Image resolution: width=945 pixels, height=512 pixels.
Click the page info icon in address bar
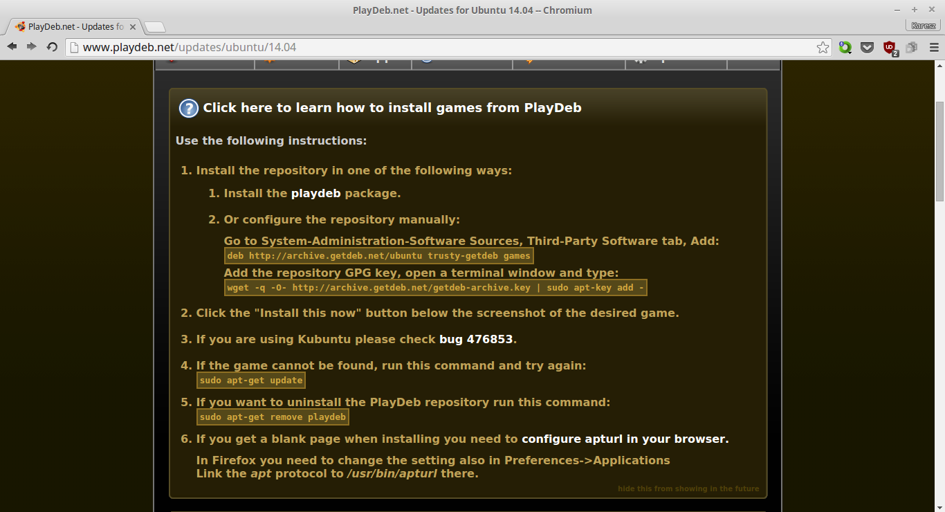(74, 47)
